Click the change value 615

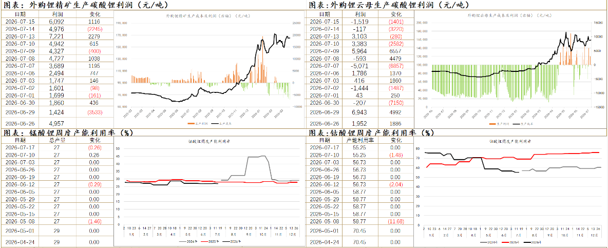click(94, 44)
